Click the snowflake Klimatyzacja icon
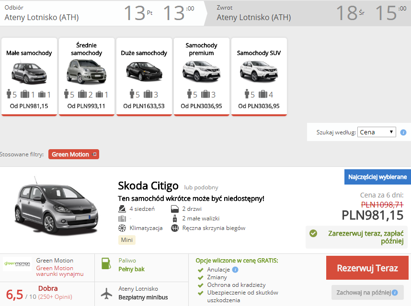411x306 pixels. point(122,228)
